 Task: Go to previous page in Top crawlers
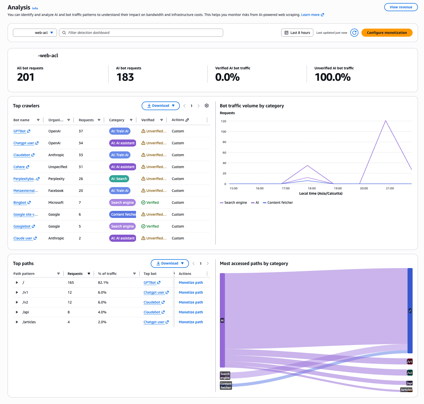click(x=184, y=106)
